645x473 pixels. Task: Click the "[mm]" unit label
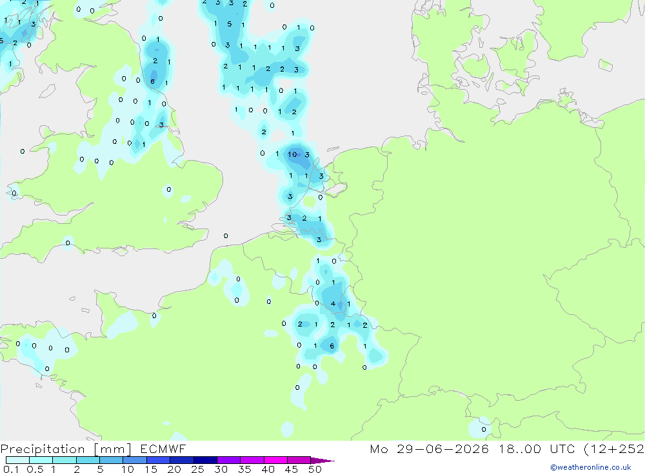pos(113,449)
